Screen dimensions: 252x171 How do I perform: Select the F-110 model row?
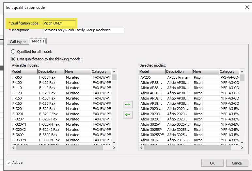click(61, 88)
